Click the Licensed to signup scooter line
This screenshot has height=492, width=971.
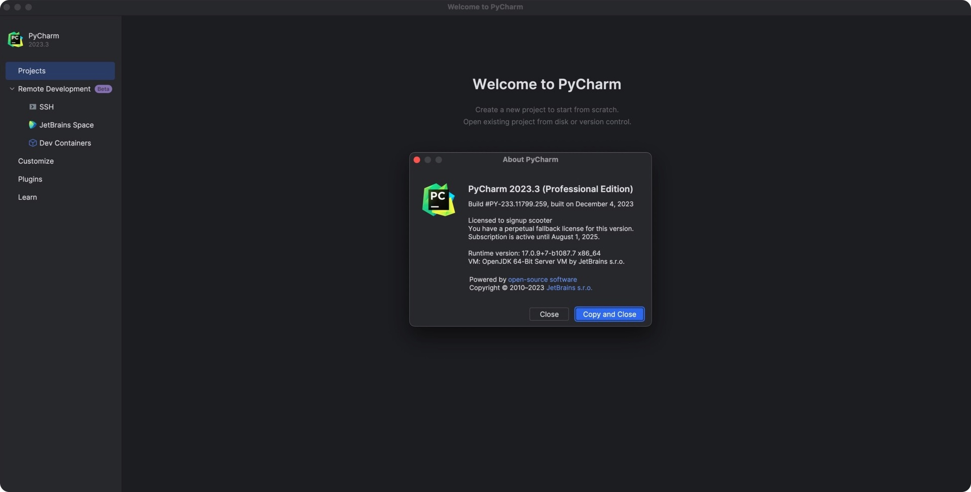(510, 220)
